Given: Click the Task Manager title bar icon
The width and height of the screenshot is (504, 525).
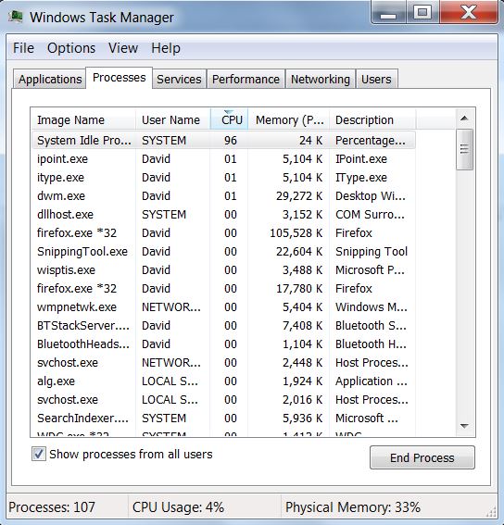Looking at the screenshot, I should [16, 17].
